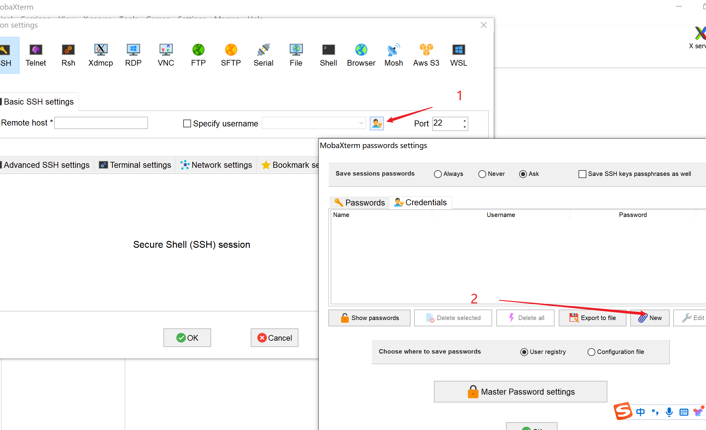Switch to the Passwords tab
This screenshot has height=430, width=706.
click(x=359, y=203)
